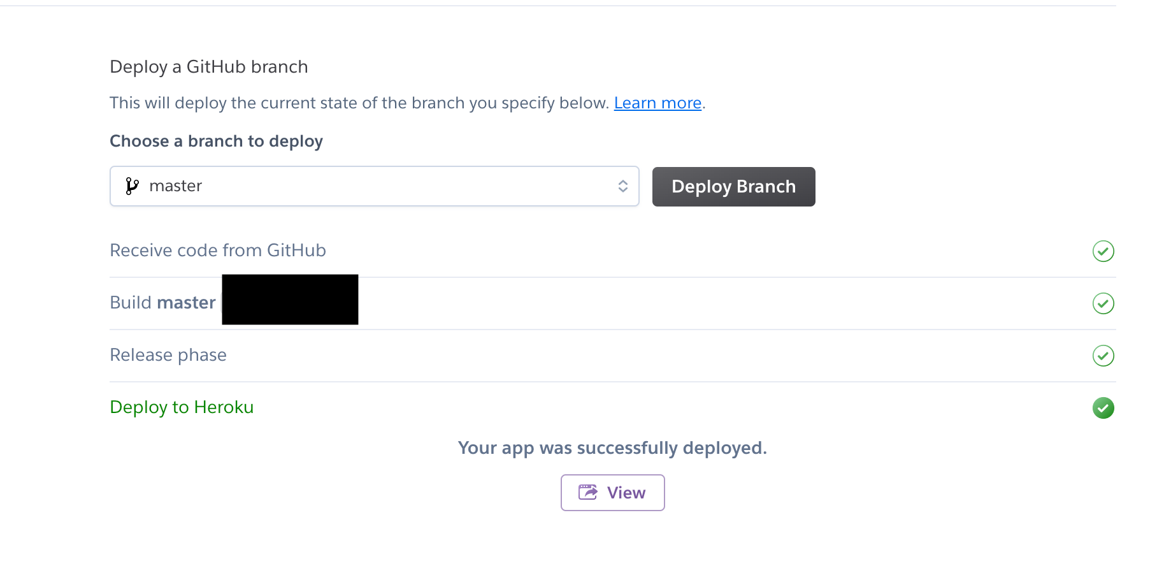Click the branch deploy description text
1171x566 pixels.
click(359, 103)
